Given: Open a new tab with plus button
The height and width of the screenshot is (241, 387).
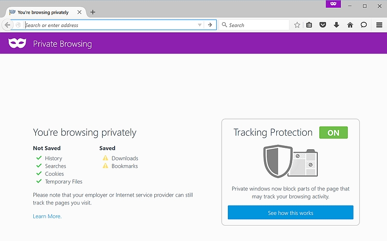Looking at the screenshot, I should [x=93, y=12].
